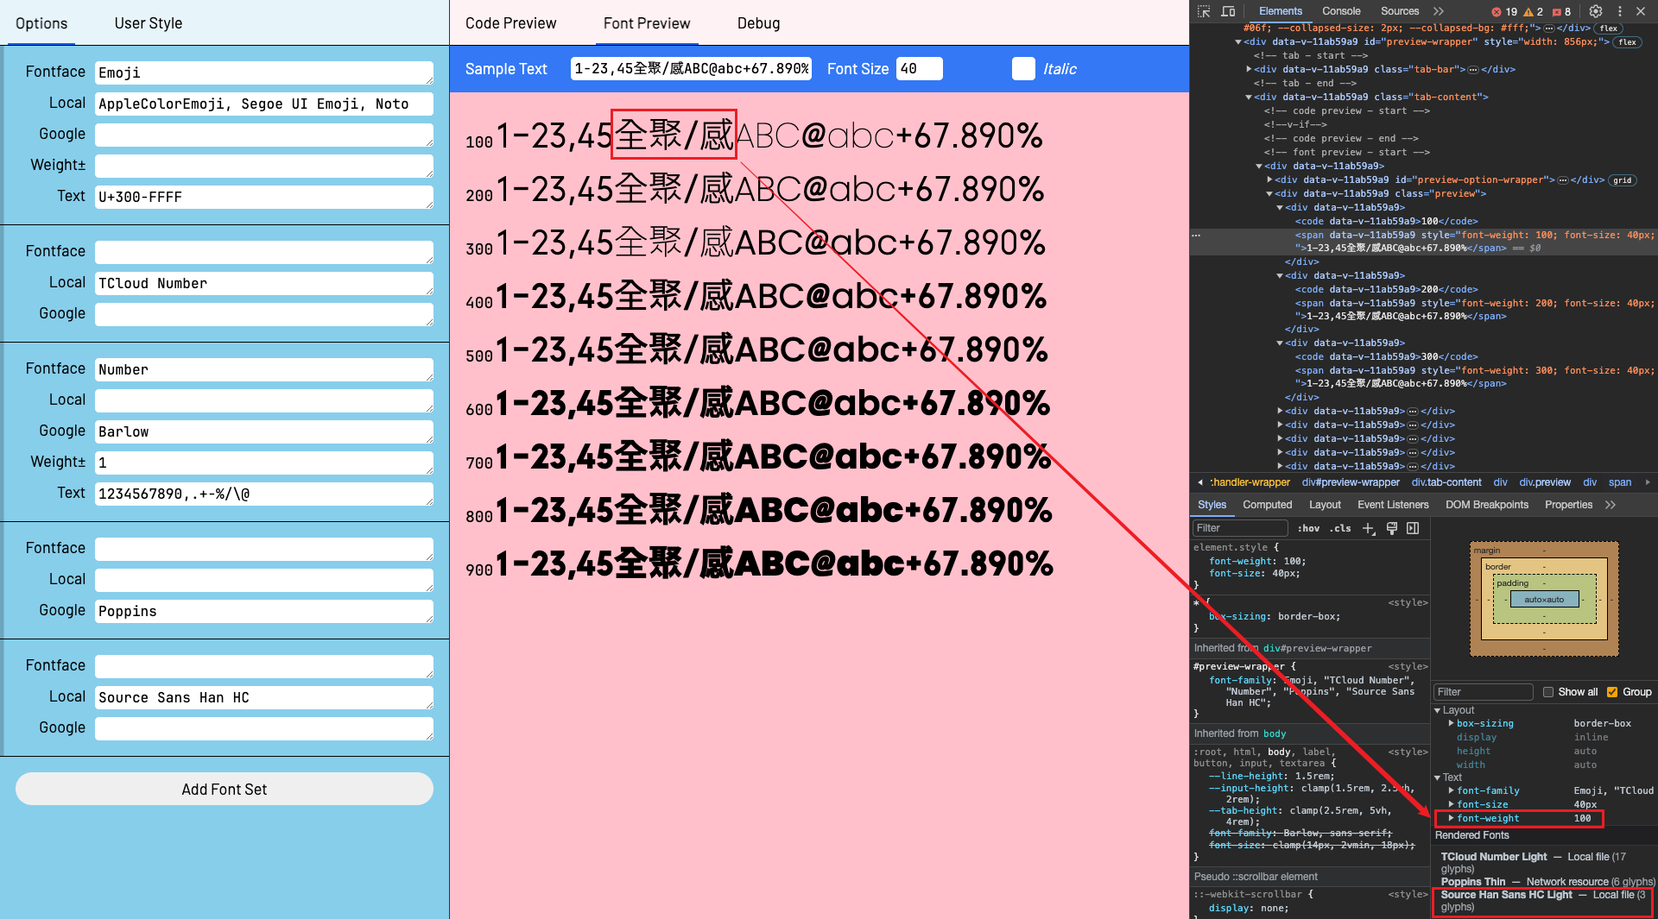Toggle the device toolbar icon in DevTools

[1228, 11]
